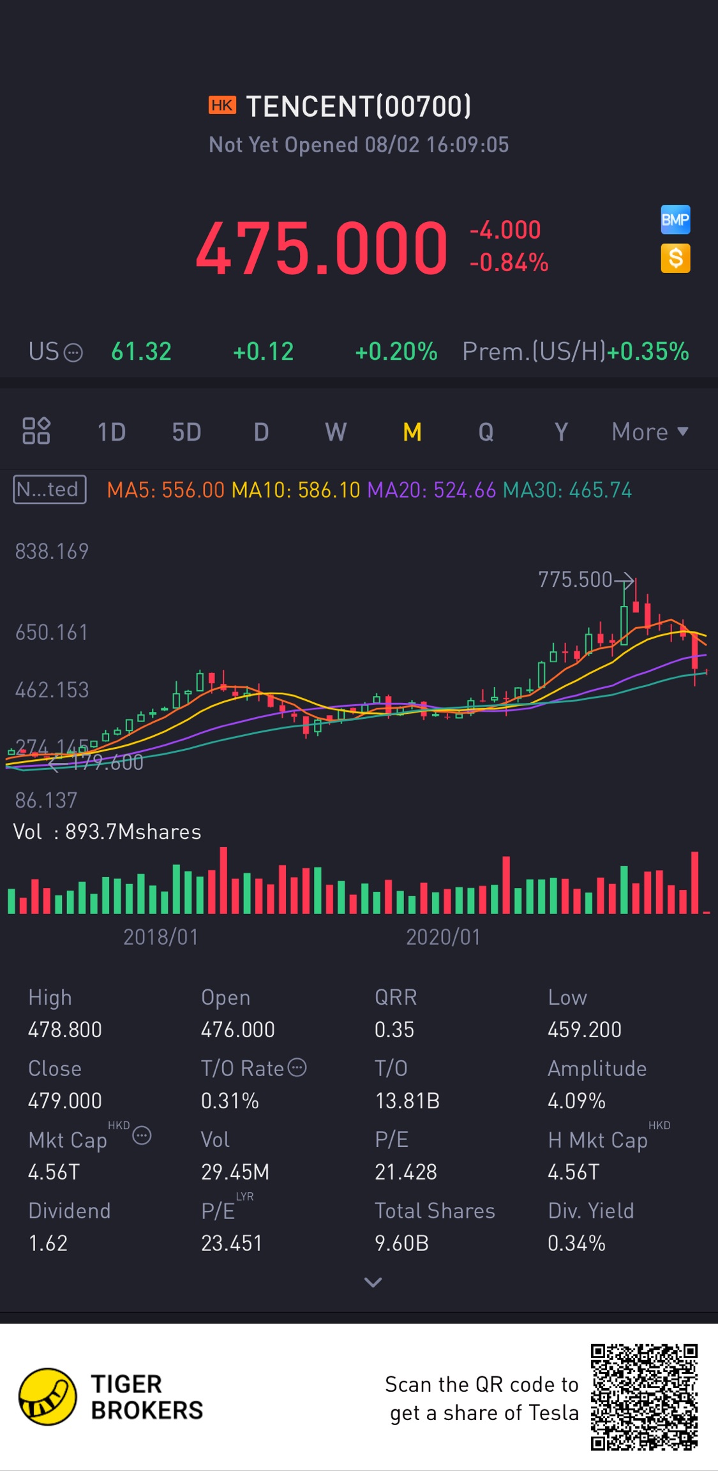The image size is (718, 1471).
Task: Tap the Vol : 893.7Mshares label
Action: coord(107,832)
